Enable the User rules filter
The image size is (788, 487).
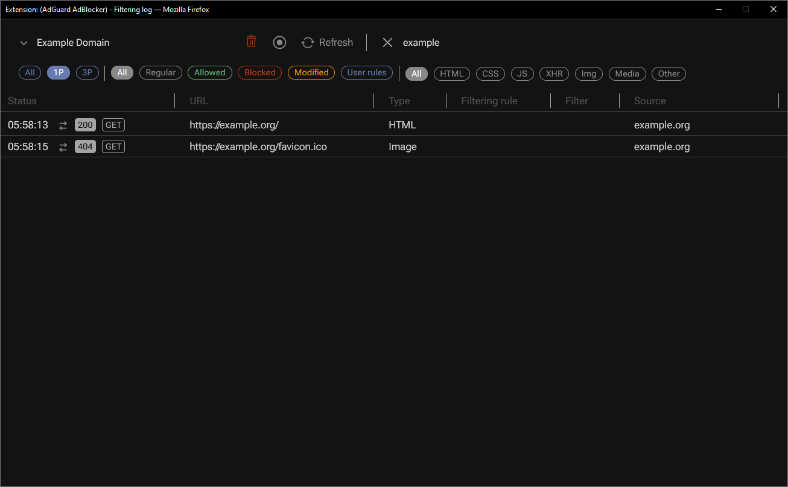click(x=366, y=72)
